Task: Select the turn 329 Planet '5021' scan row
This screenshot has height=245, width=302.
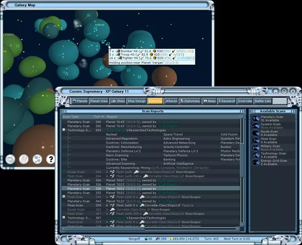Action: tap(151, 189)
